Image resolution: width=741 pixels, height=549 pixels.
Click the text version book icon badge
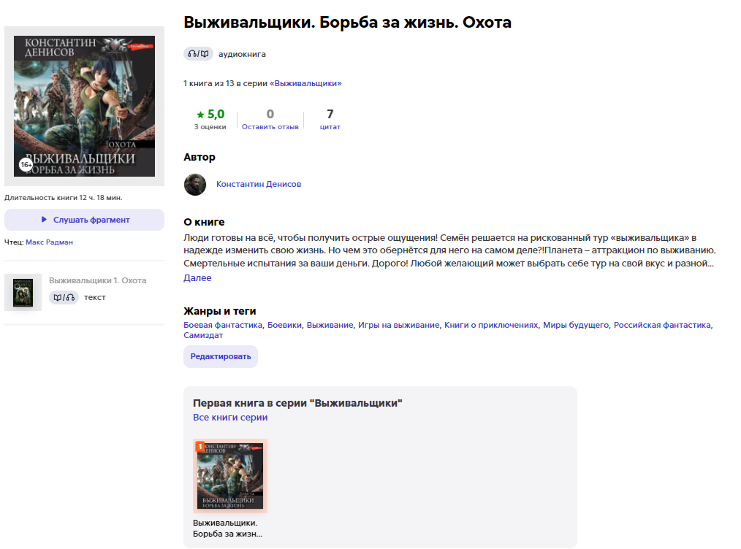coord(64,297)
